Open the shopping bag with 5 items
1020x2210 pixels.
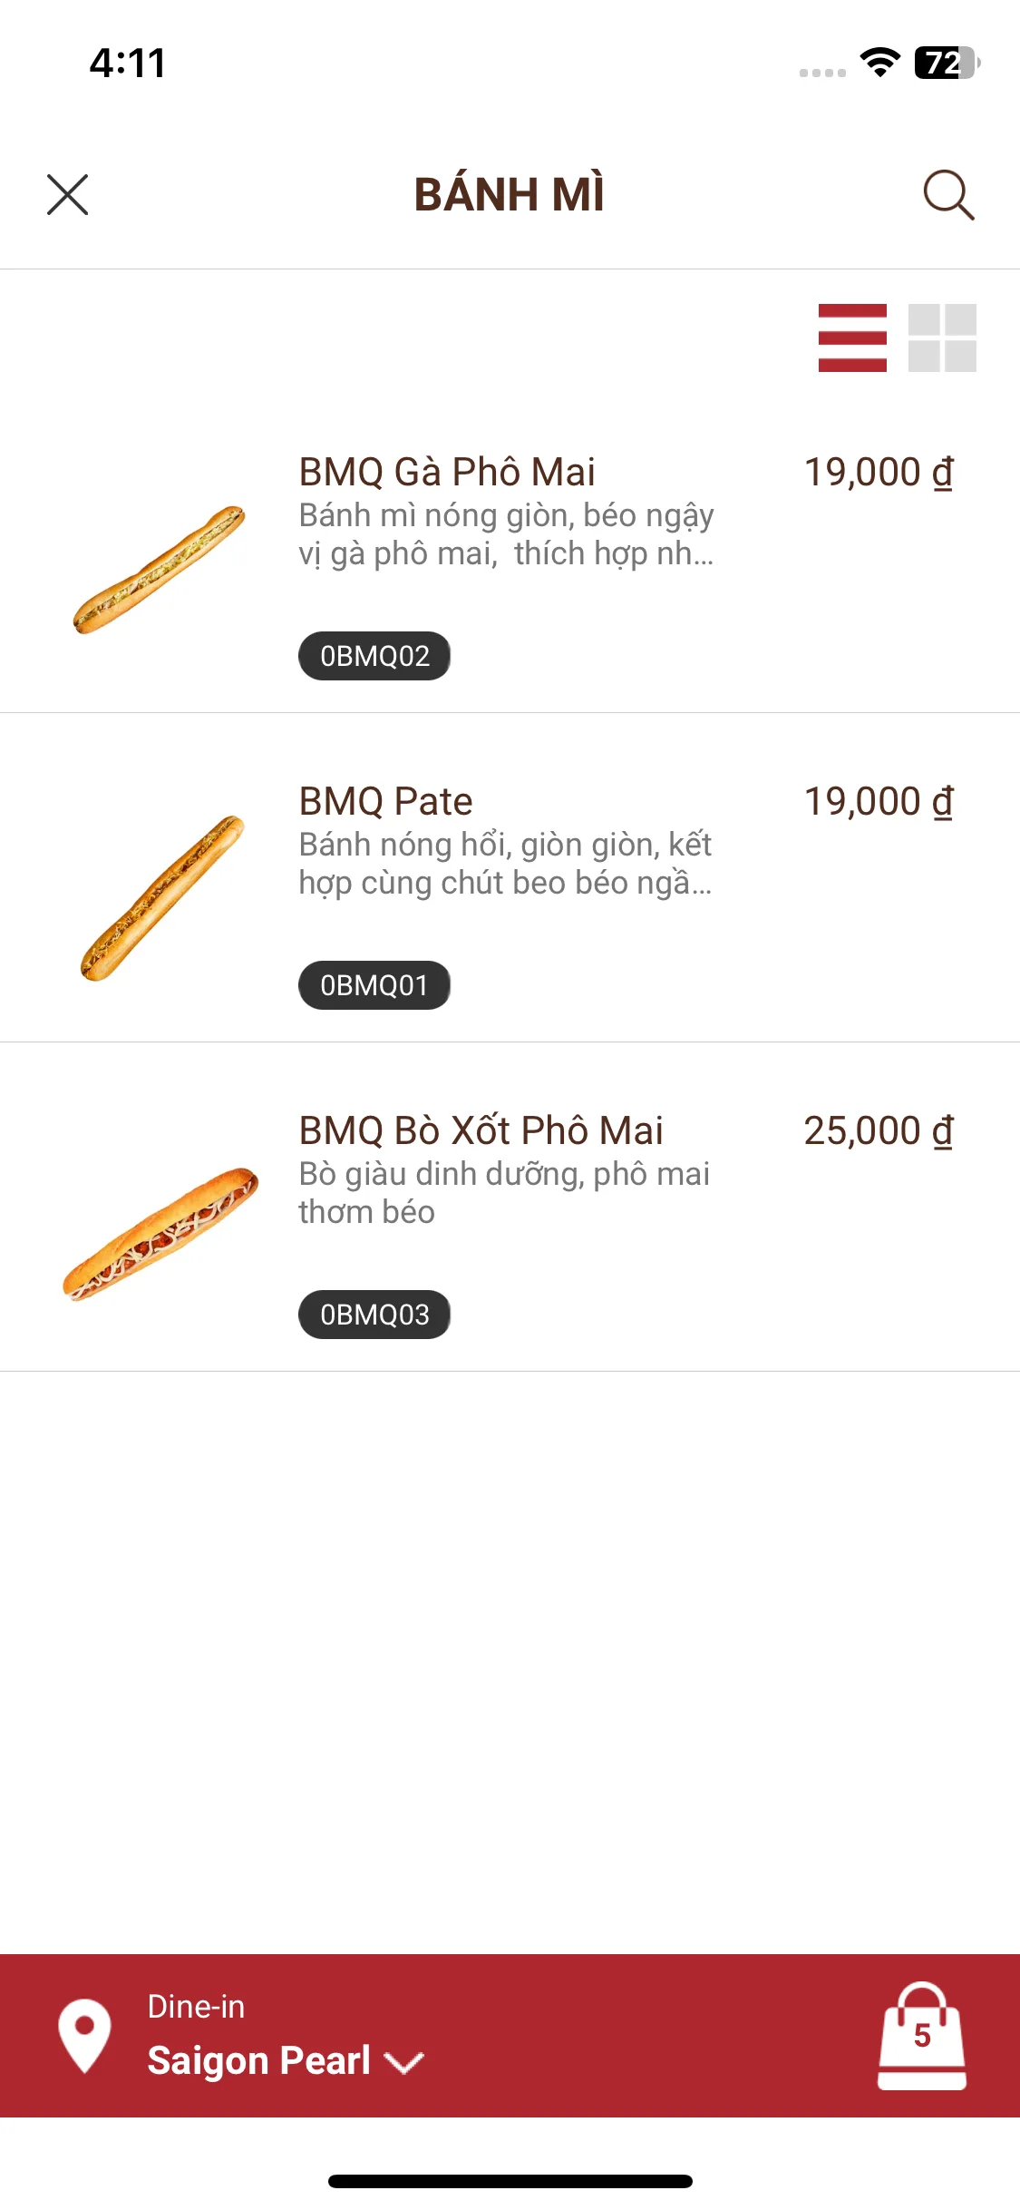tap(921, 2037)
